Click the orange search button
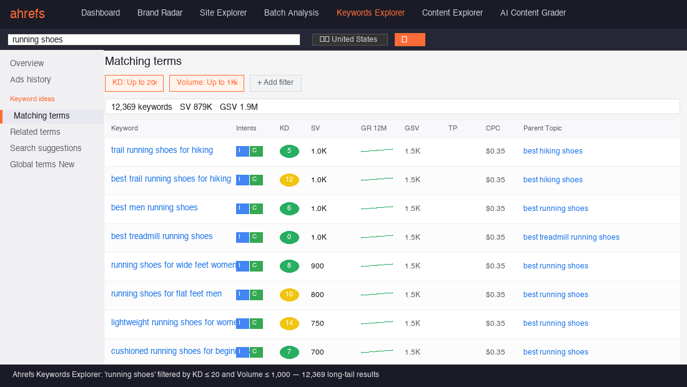 point(410,39)
